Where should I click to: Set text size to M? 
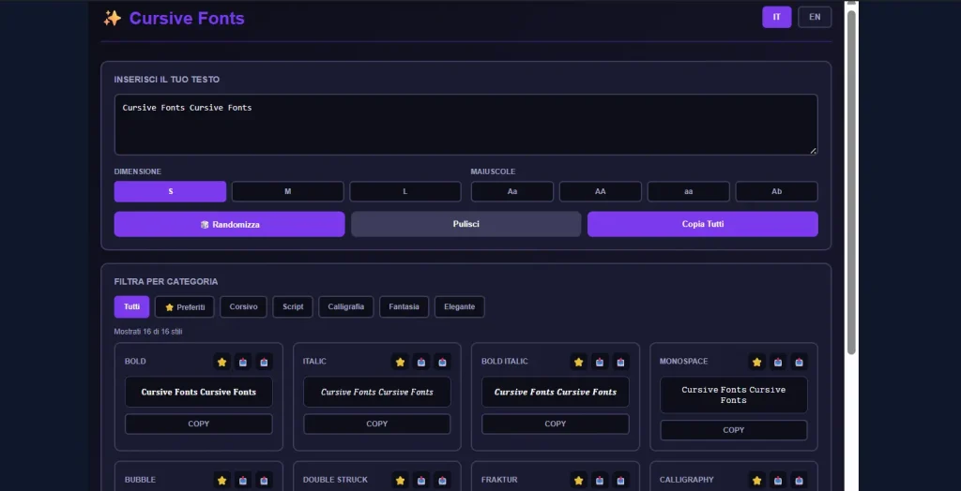(287, 192)
